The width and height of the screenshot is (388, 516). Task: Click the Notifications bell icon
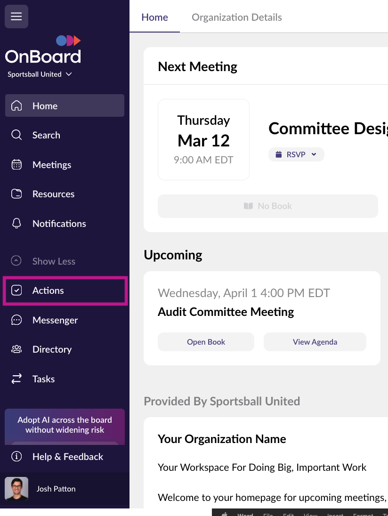click(x=16, y=224)
